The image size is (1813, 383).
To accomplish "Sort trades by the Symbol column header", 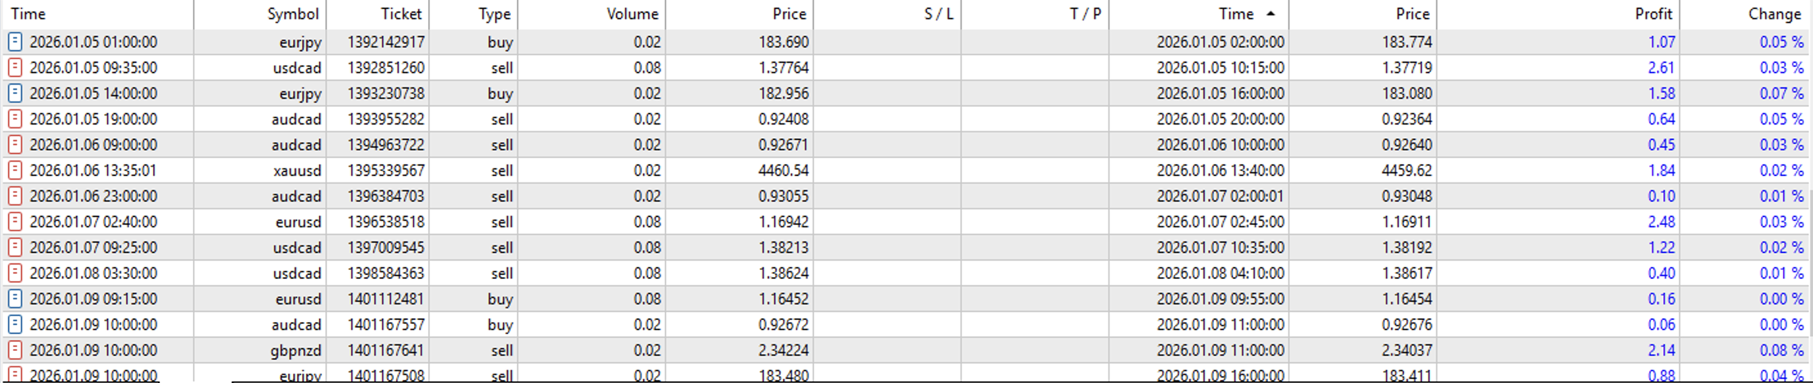I will click(x=293, y=14).
